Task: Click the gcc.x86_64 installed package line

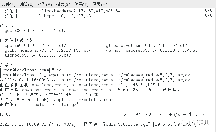Action: [35, 31]
